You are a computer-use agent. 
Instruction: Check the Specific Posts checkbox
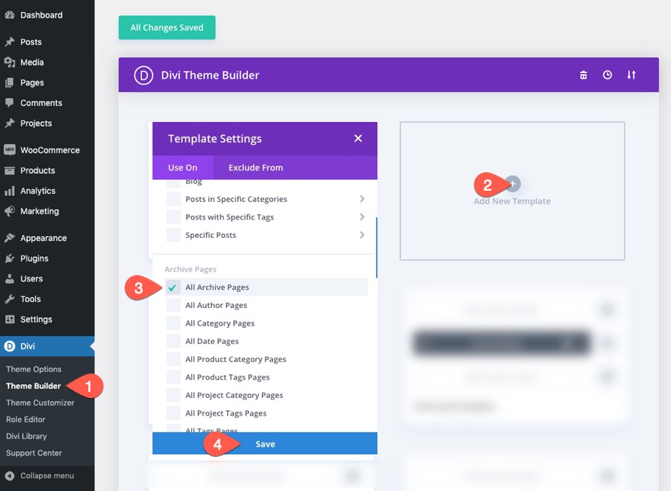coord(173,235)
